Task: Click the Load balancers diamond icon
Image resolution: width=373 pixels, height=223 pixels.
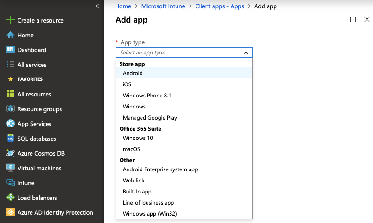Action: pyautogui.click(x=11, y=197)
